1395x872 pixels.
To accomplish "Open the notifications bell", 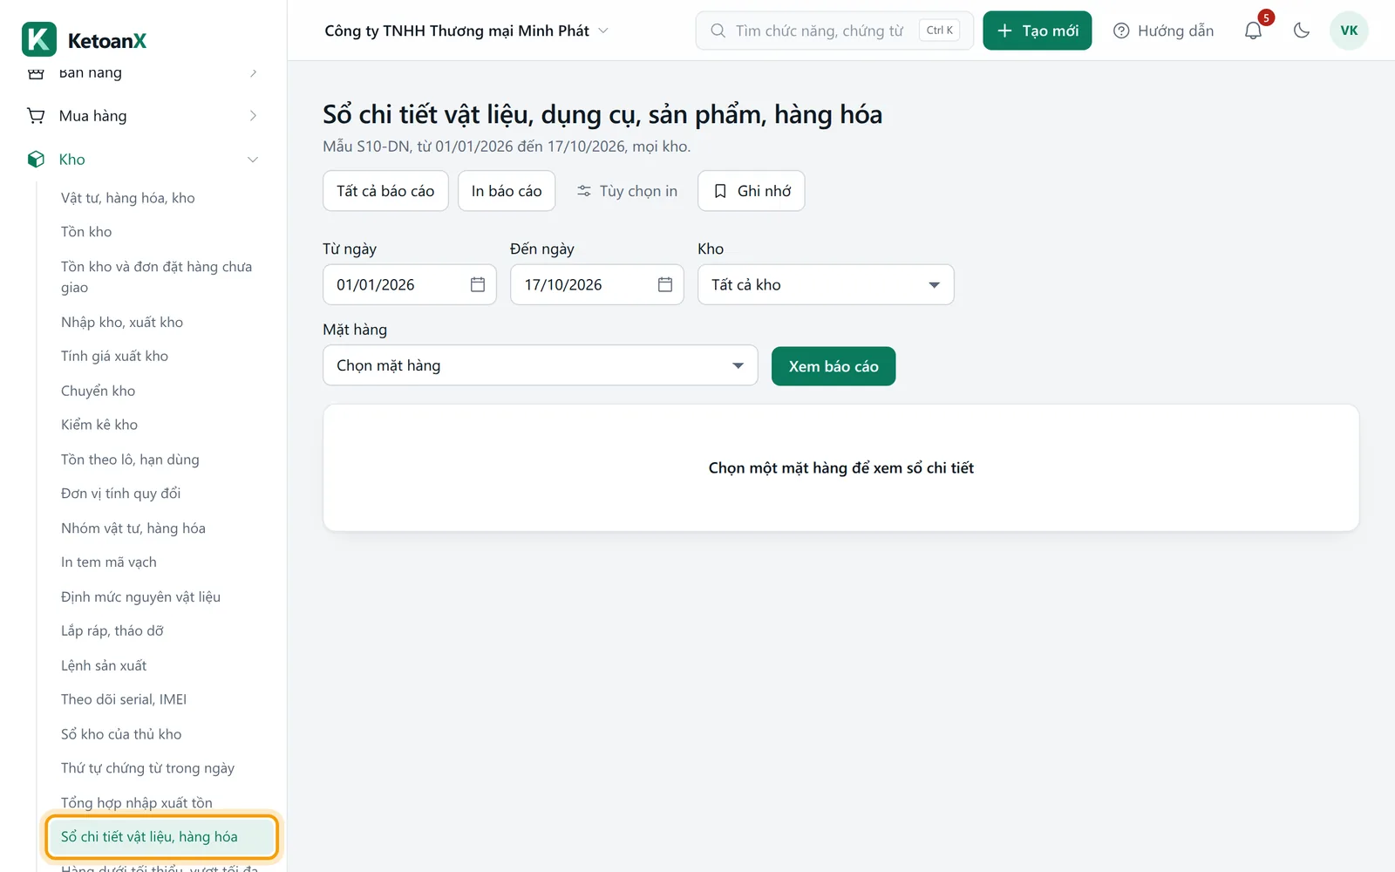I will tap(1253, 31).
